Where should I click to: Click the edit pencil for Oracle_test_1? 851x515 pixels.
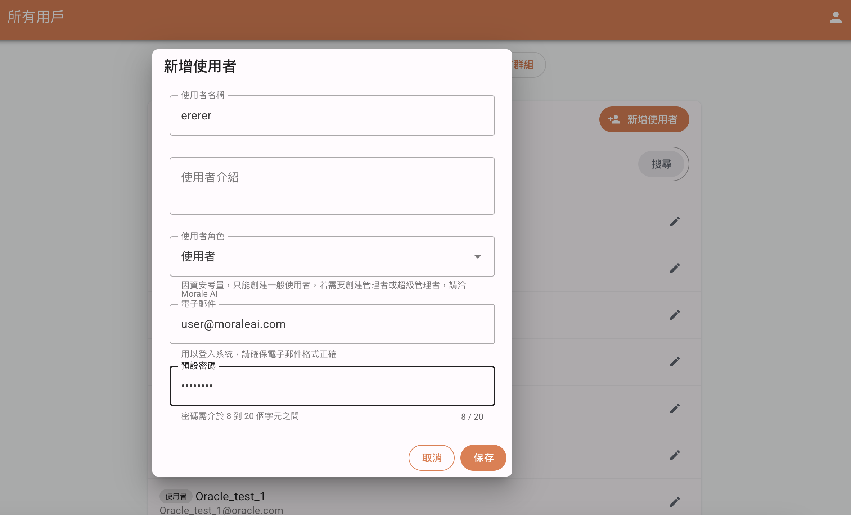[x=675, y=502]
